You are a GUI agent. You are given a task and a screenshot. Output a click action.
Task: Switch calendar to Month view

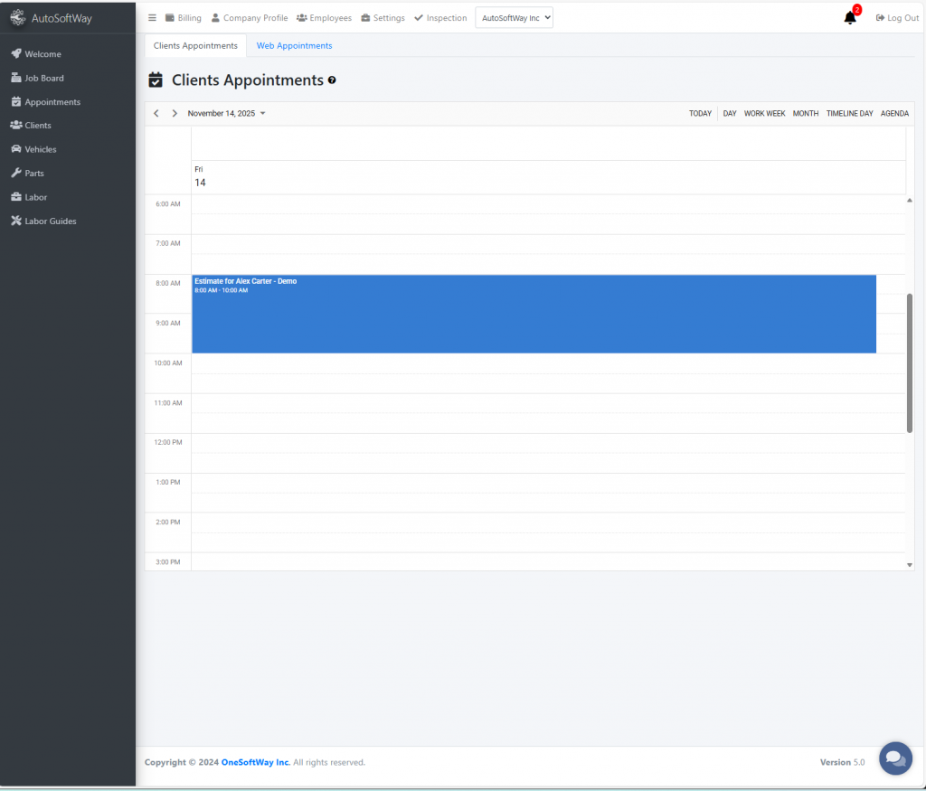(x=805, y=114)
